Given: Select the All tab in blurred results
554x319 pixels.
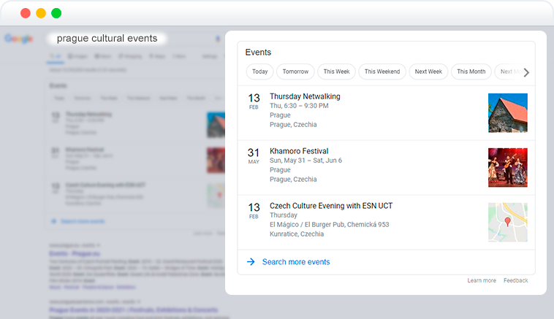Looking at the screenshot, I should pos(55,56).
